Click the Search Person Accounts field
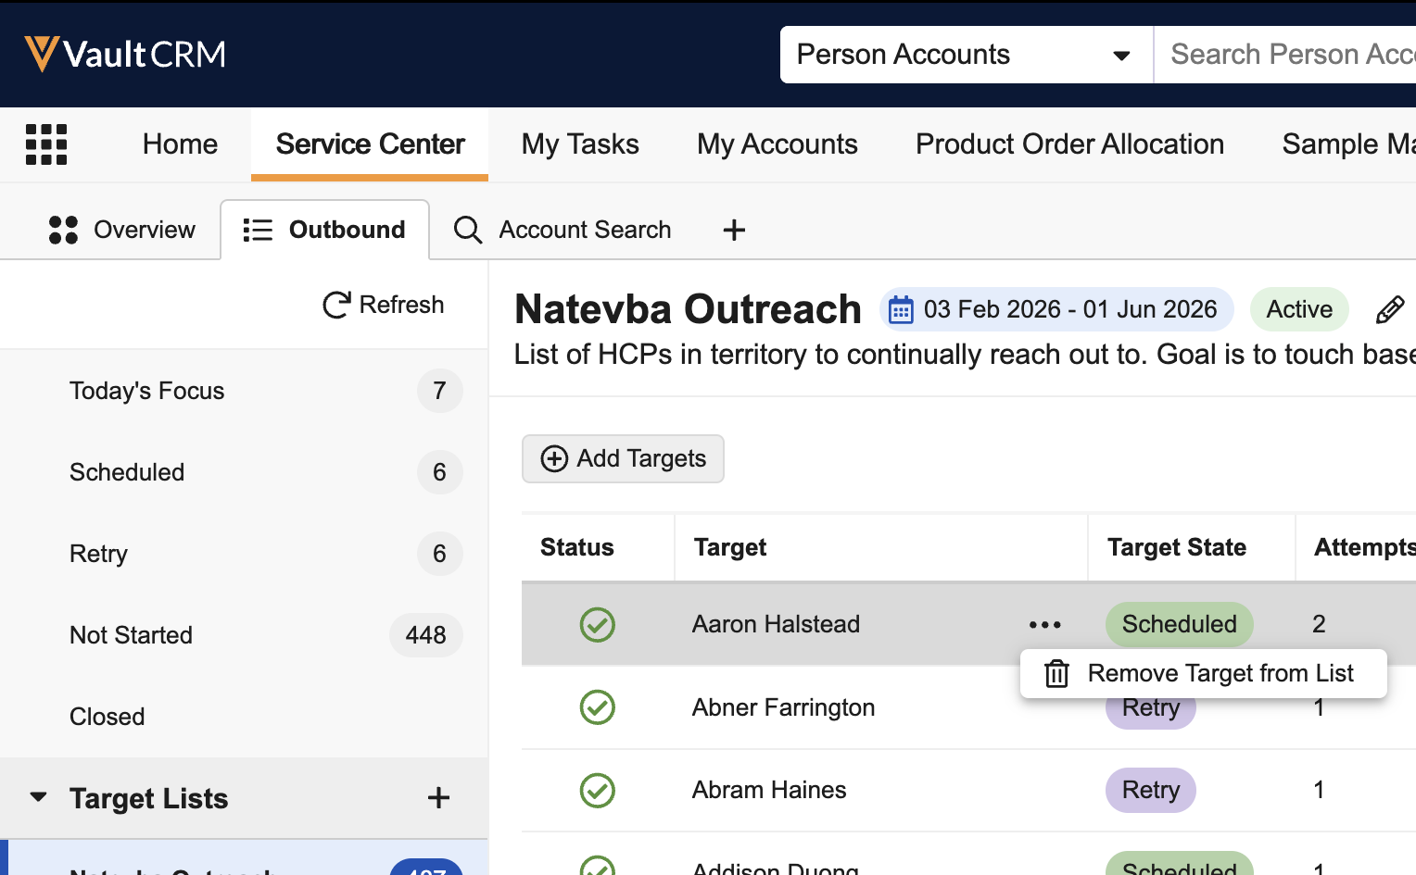This screenshot has width=1416, height=875. (1288, 55)
